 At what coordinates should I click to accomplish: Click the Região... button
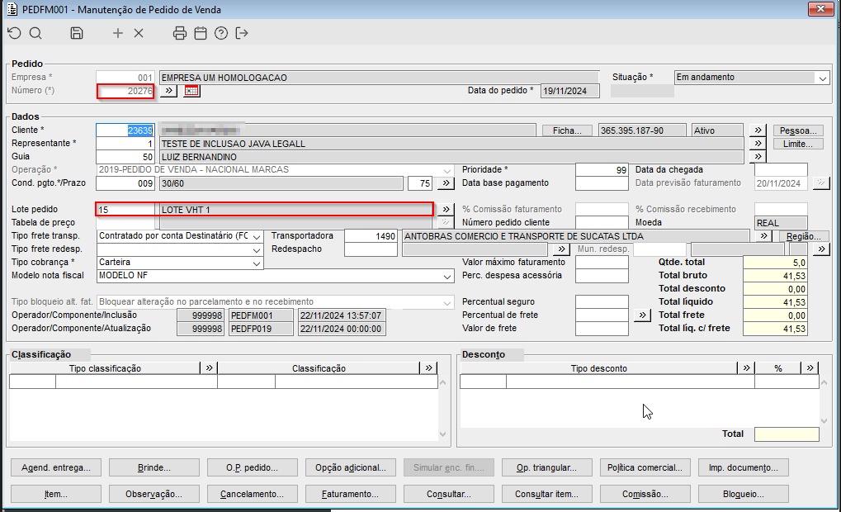804,236
